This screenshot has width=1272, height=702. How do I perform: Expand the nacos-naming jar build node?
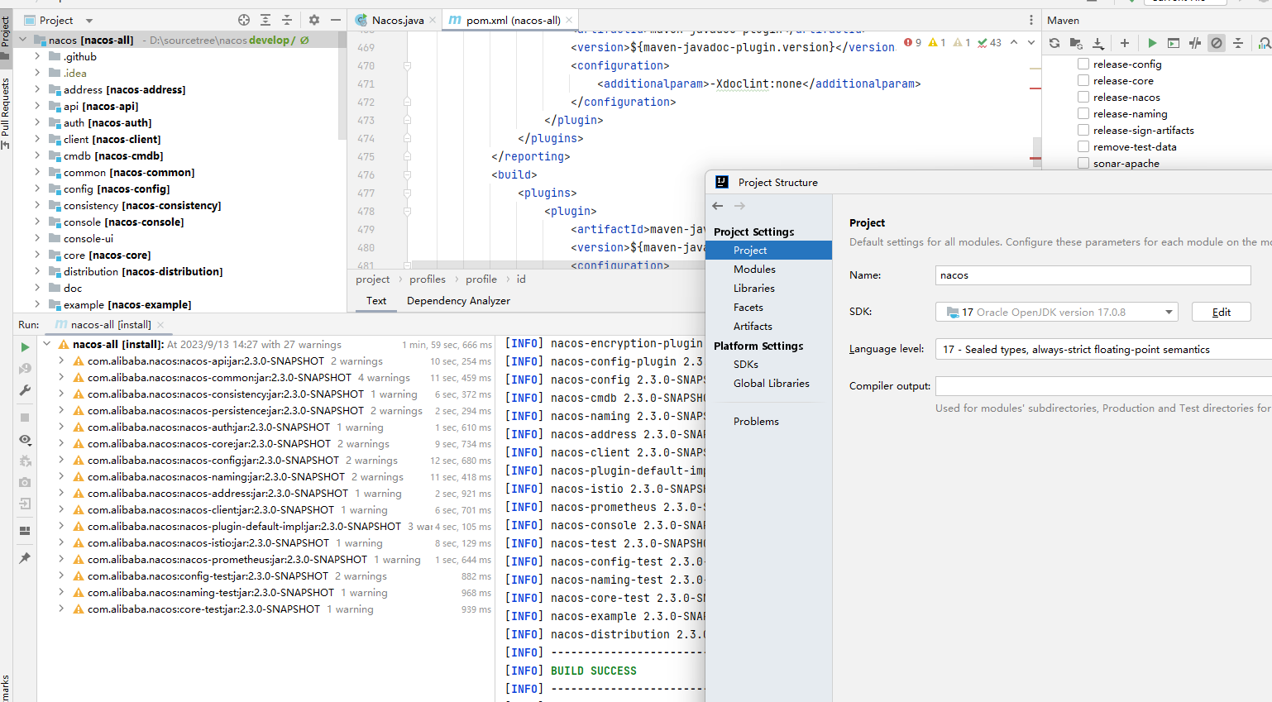[x=61, y=476]
